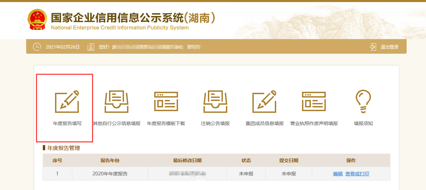426x190 pixels.
Task: Select the 集团成员信息填报 pencil icon
Action: tap(264, 102)
